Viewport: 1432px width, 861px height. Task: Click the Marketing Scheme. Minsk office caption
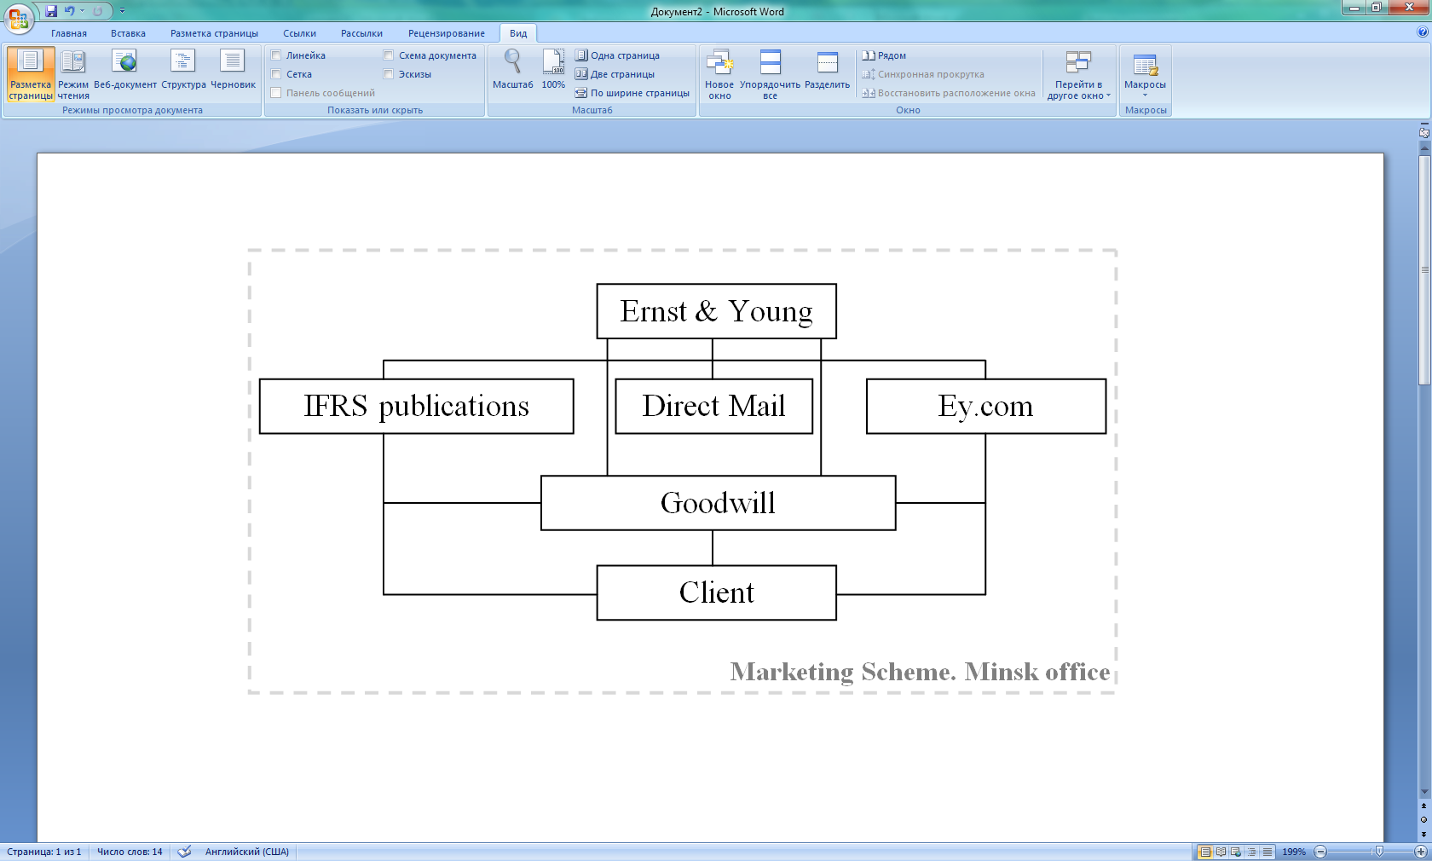point(920,672)
